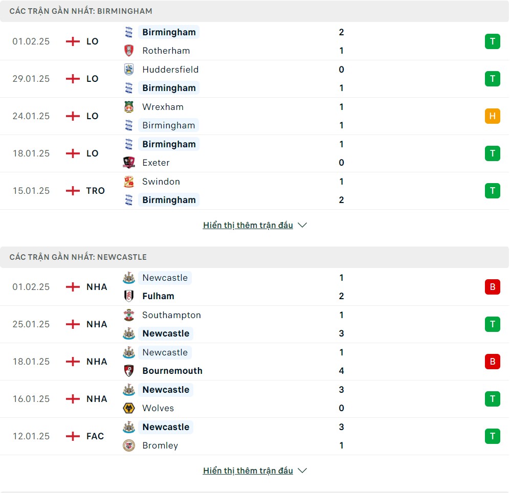Viewport: 510px width, 493px height.
Task: Click the Wolves club crest icon
Action: [x=129, y=408]
